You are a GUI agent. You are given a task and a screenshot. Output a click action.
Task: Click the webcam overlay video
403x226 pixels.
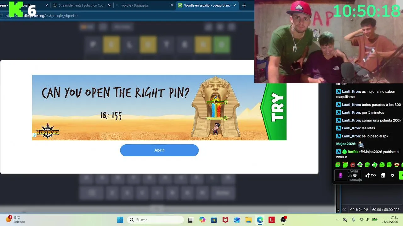(x=328, y=41)
